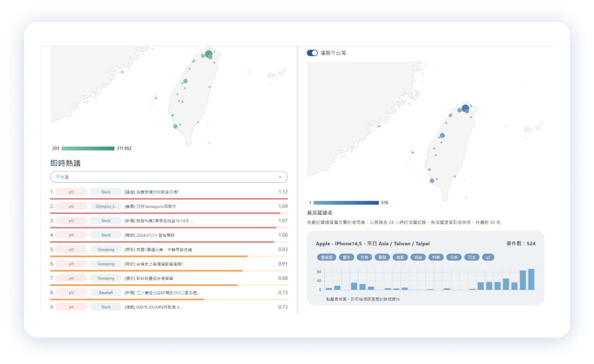Select the 盤中 keyword chip
This screenshot has height=364, width=594.
click(346, 258)
